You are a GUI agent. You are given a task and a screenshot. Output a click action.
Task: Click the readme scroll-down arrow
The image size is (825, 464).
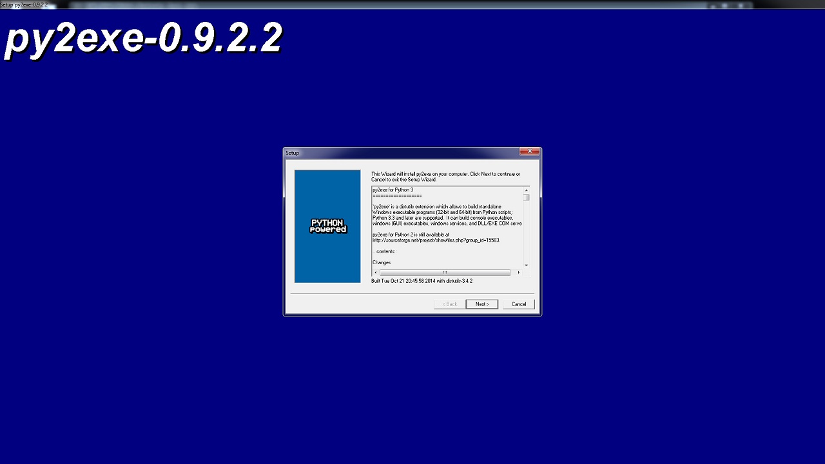point(526,265)
